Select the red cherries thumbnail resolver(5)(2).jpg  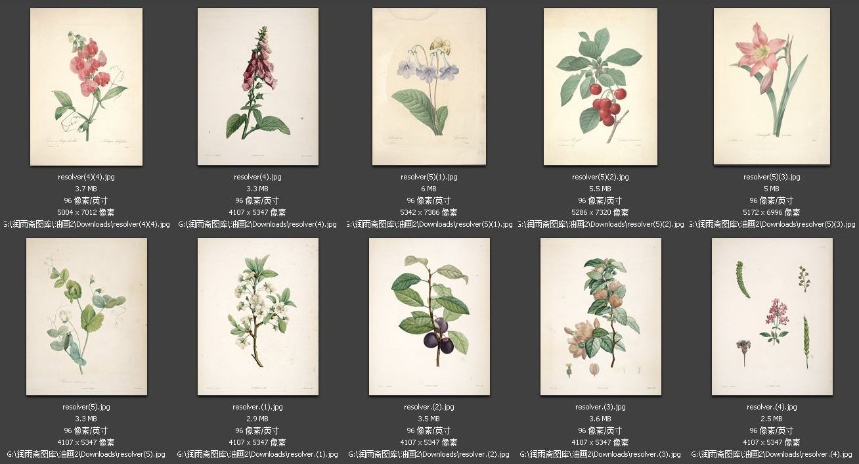[x=600, y=87]
